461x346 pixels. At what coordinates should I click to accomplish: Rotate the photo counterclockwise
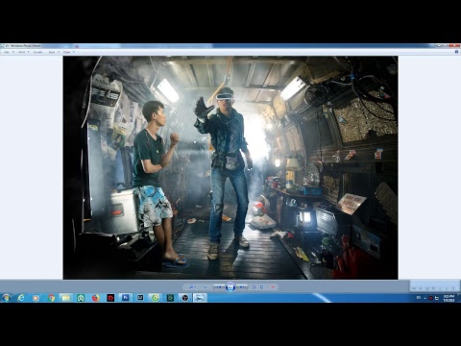(254, 287)
